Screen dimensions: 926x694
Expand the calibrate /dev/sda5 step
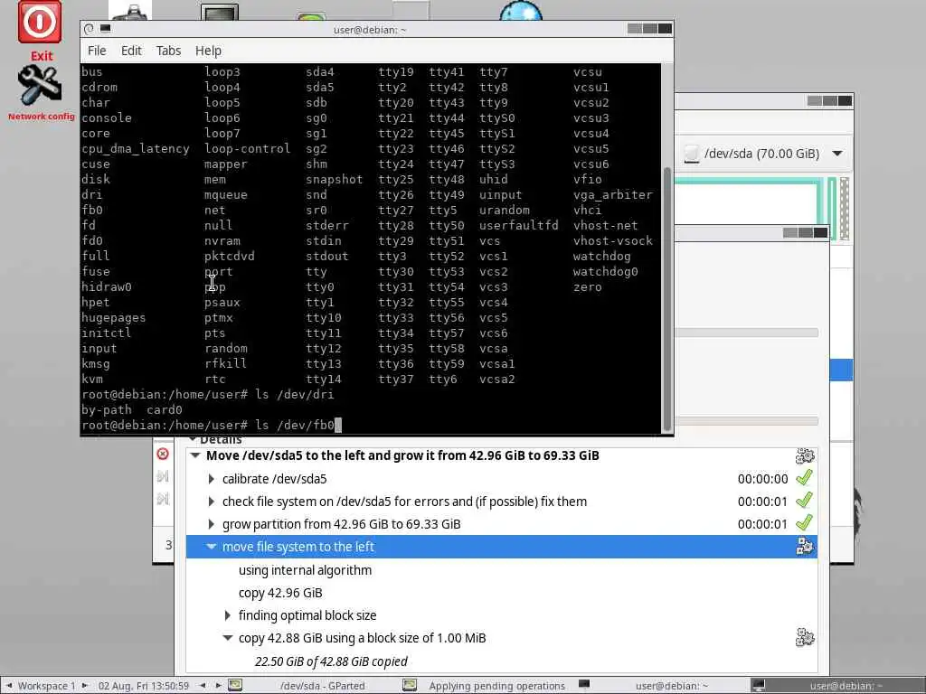point(212,479)
